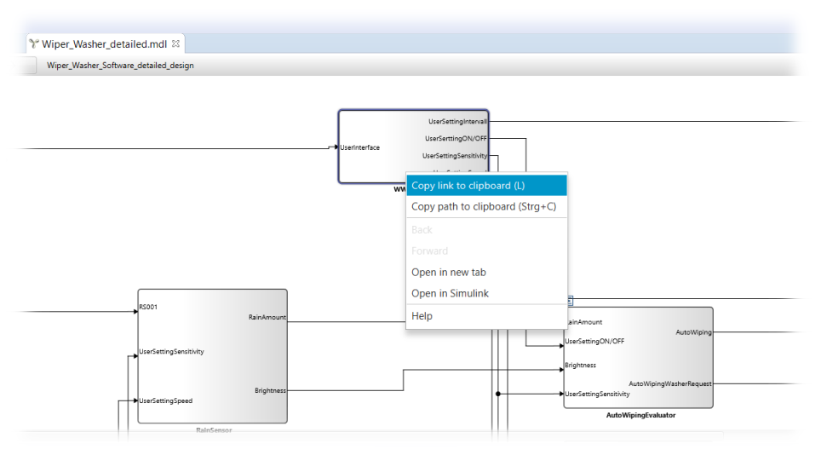Select Copy link to clipboard (L)
Image resolution: width=821 pixels, height=455 pixels.
[x=486, y=186]
